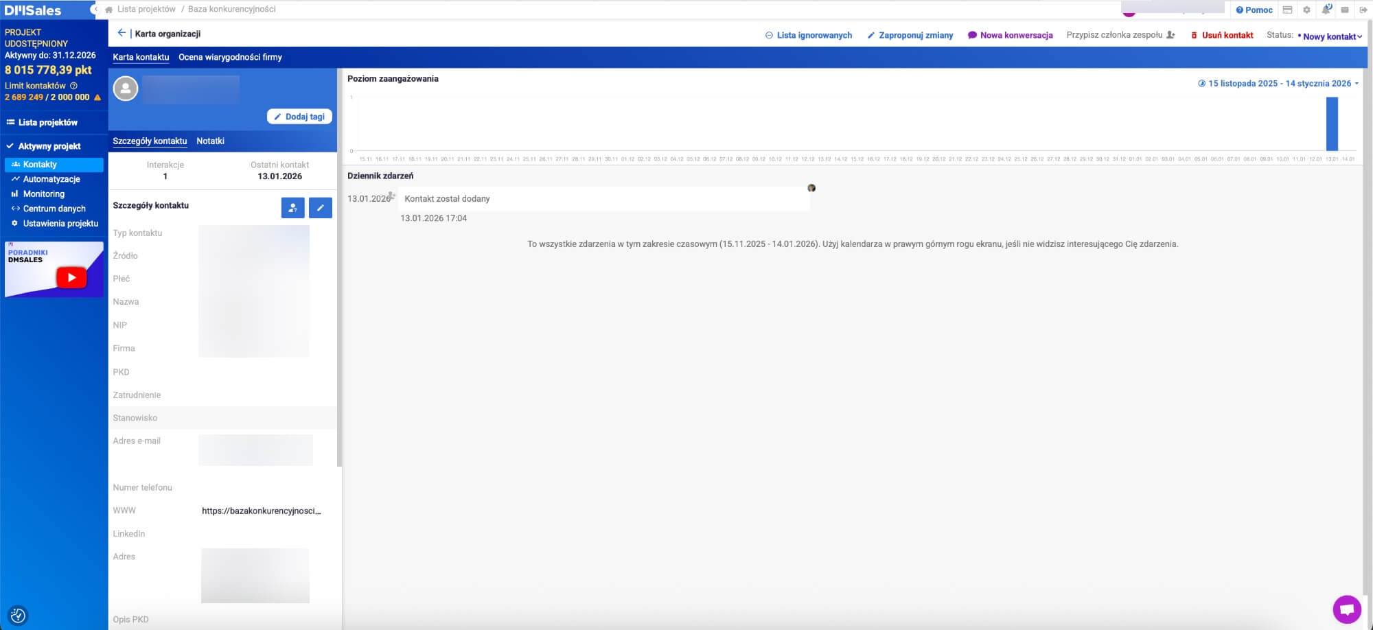The image size is (1373, 630).
Task: Open the payment card icon in top bar
Action: (x=1287, y=10)
